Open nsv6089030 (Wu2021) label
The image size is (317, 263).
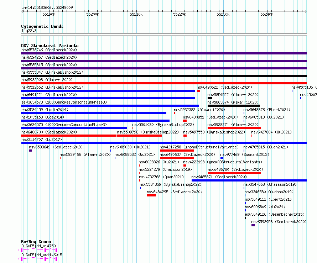coord(130,147)
